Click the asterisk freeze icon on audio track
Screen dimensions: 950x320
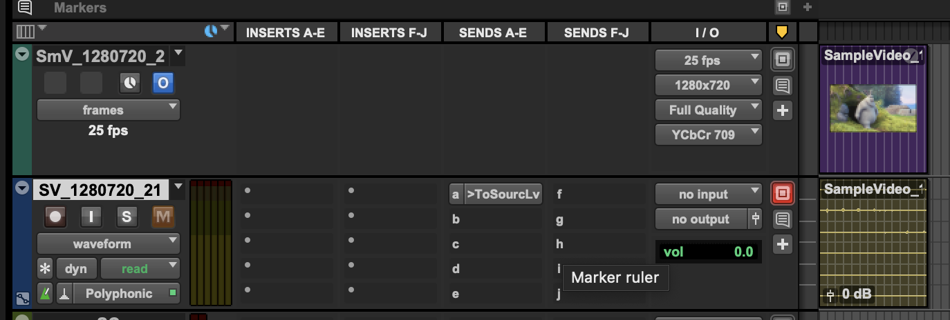[45, 268]
